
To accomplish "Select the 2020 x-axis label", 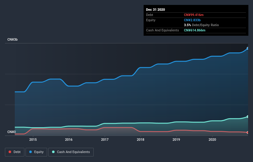I will coord(212,140).
